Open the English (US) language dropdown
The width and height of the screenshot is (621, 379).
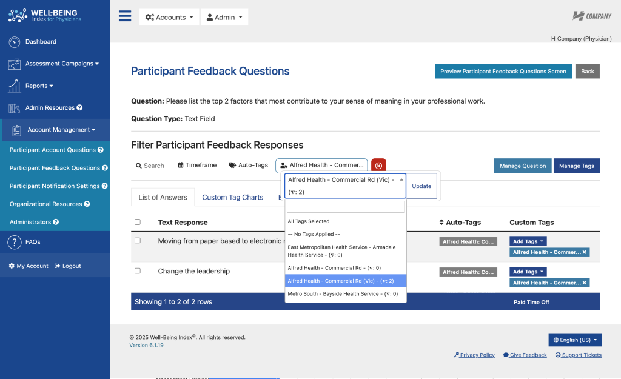point(575,340)
